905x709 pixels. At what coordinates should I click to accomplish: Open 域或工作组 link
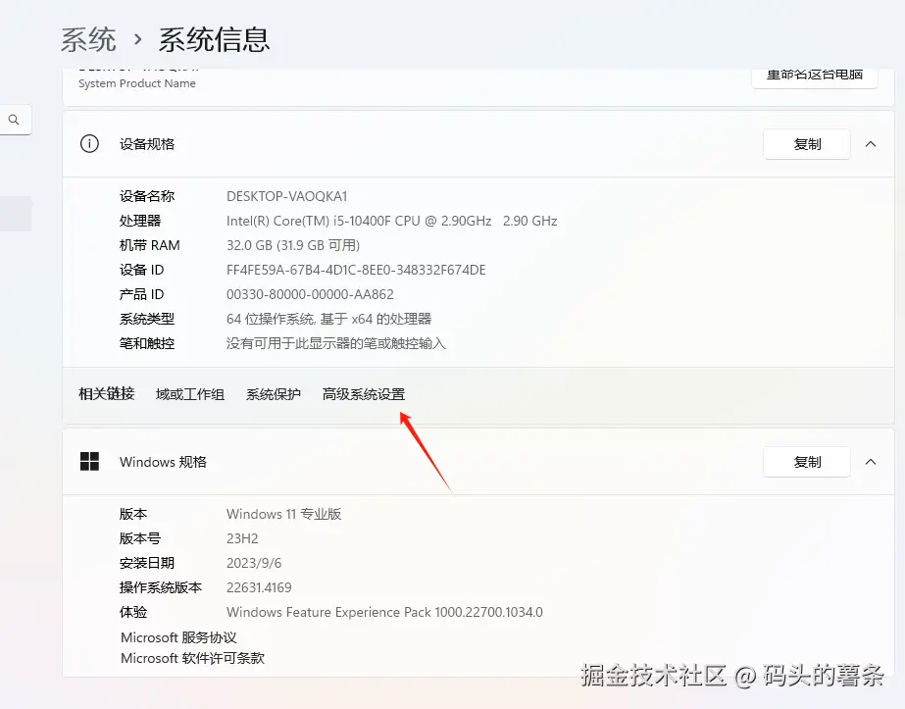click(x=190, y=394)
